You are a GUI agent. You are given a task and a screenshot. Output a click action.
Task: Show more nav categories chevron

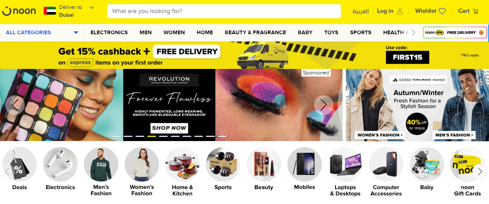413,33
